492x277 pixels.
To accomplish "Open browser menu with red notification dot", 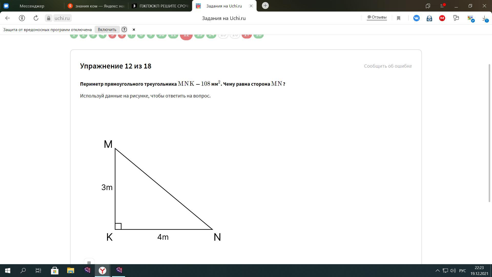I will [442, 6].
